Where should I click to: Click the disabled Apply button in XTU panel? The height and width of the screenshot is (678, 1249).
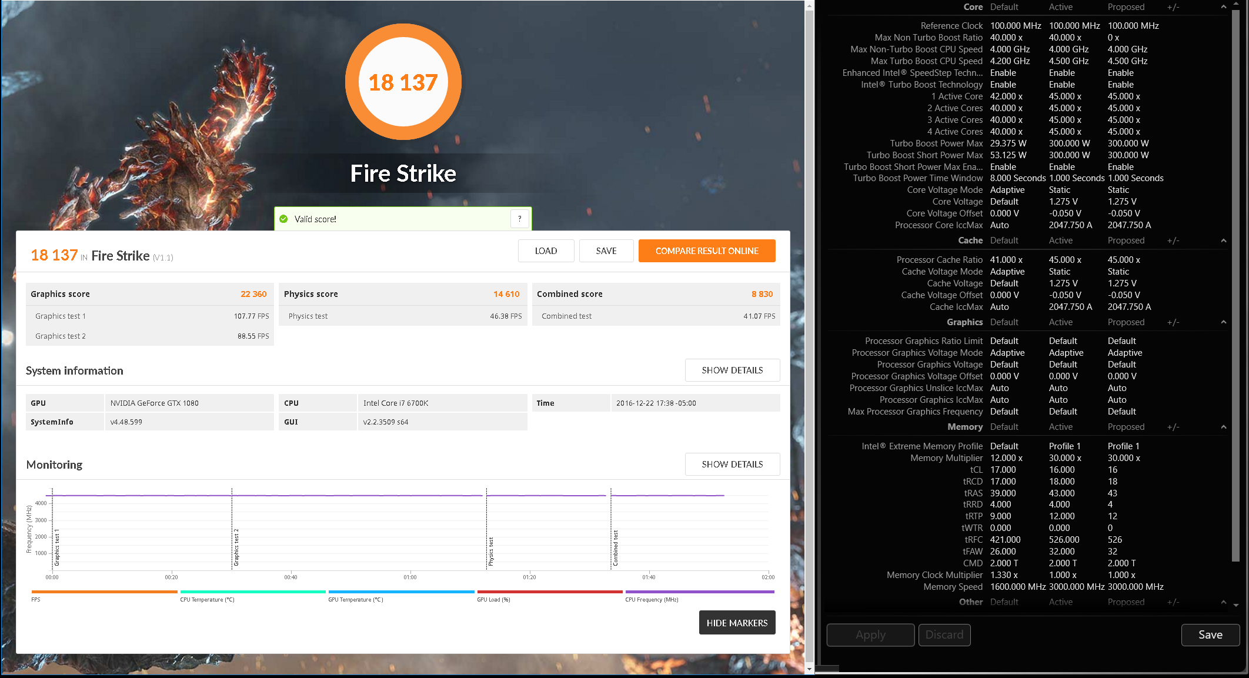coord(870,634)
